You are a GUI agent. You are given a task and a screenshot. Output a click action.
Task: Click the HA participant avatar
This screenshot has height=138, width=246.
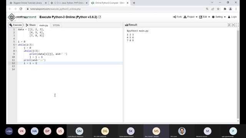35,131
